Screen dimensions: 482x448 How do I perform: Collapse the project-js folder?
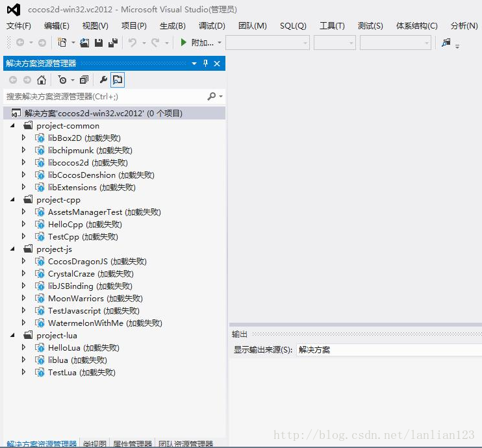pyautogui.click(x=12, y=249)
